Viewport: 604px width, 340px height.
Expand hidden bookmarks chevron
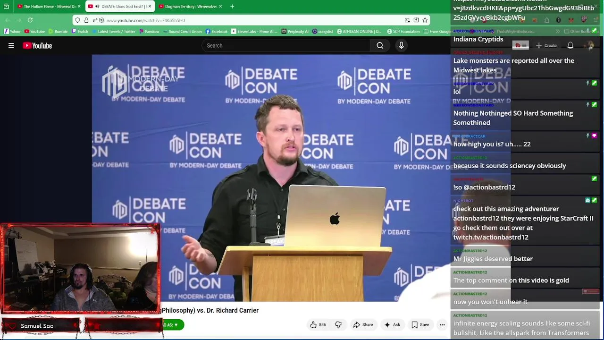coord(558,32)
